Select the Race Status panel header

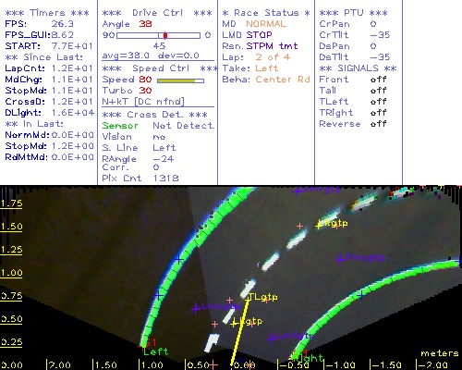click(x=266, y=13)
